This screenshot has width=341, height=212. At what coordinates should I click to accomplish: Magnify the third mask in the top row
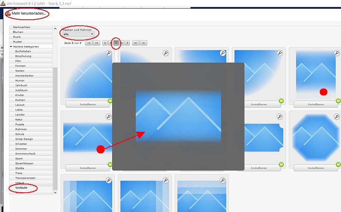[222, 53]
